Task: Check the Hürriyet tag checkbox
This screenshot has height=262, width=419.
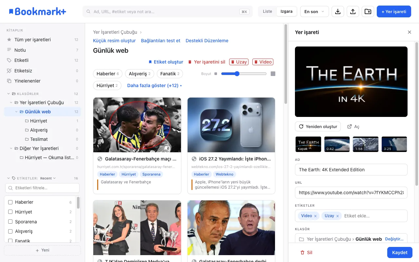Action: click(10, 212)
